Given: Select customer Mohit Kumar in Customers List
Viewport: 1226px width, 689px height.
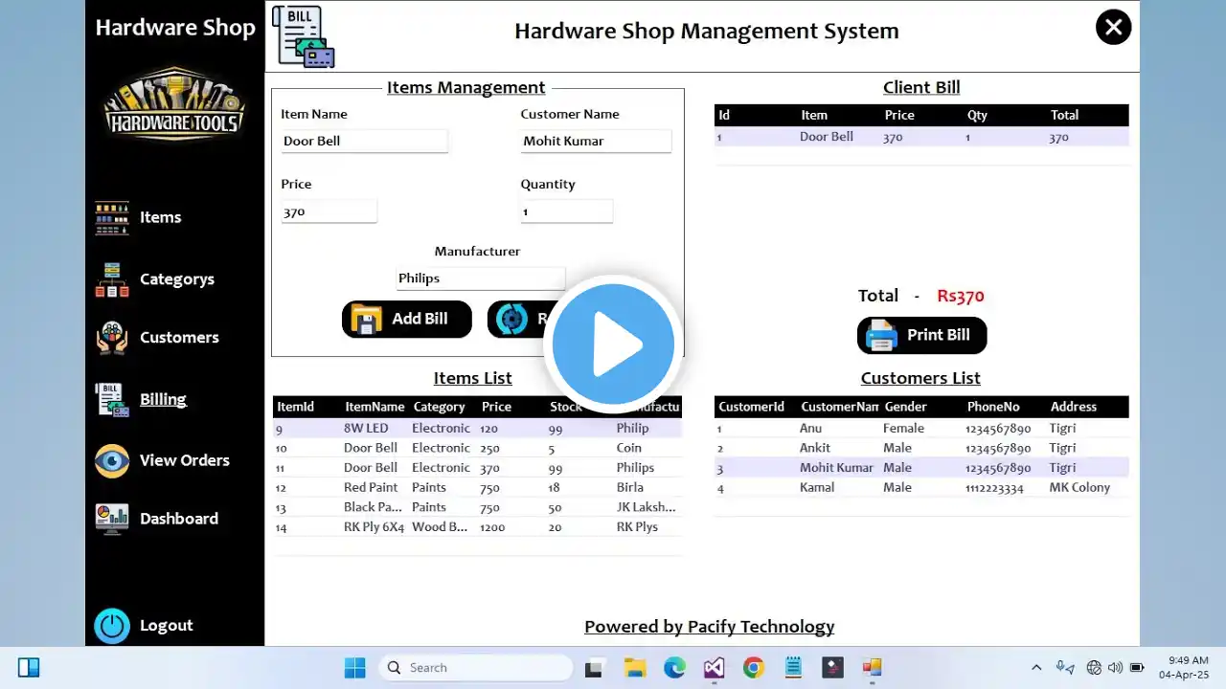Looking at the screenshot, I should 921,468.
